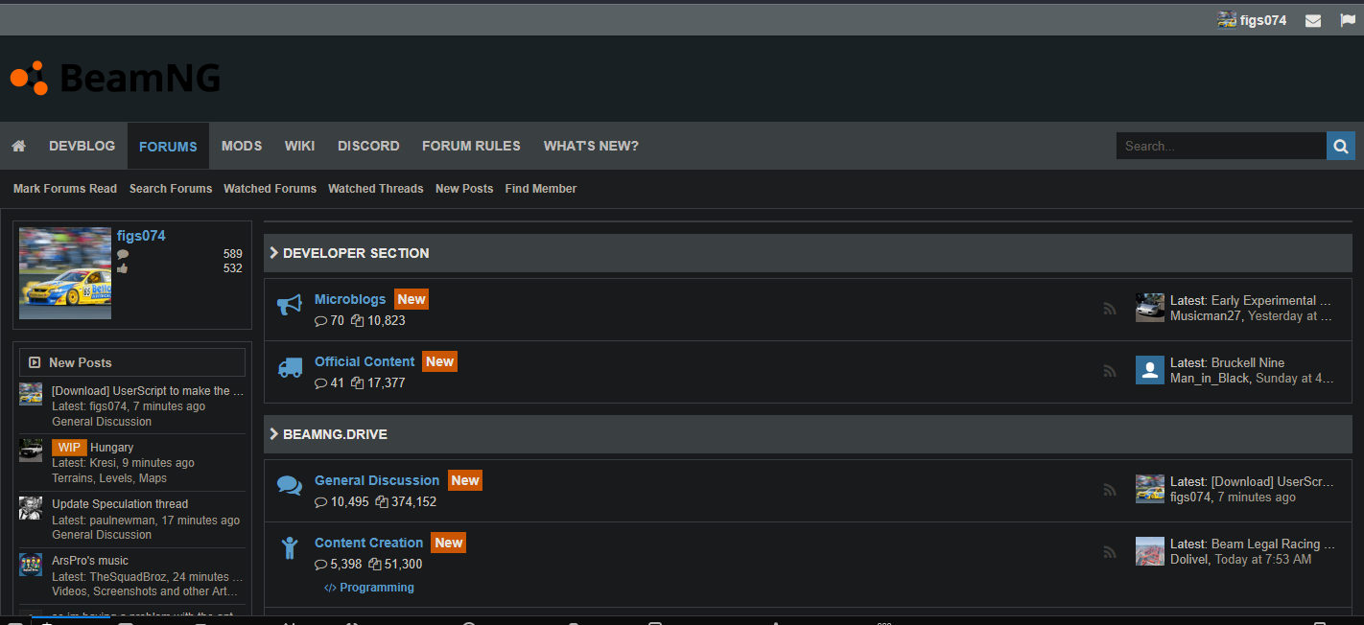Open the FORUM RULES tab
This screenshot has height=625, width=1364.
pyautogui.click(x=471, y=146)
